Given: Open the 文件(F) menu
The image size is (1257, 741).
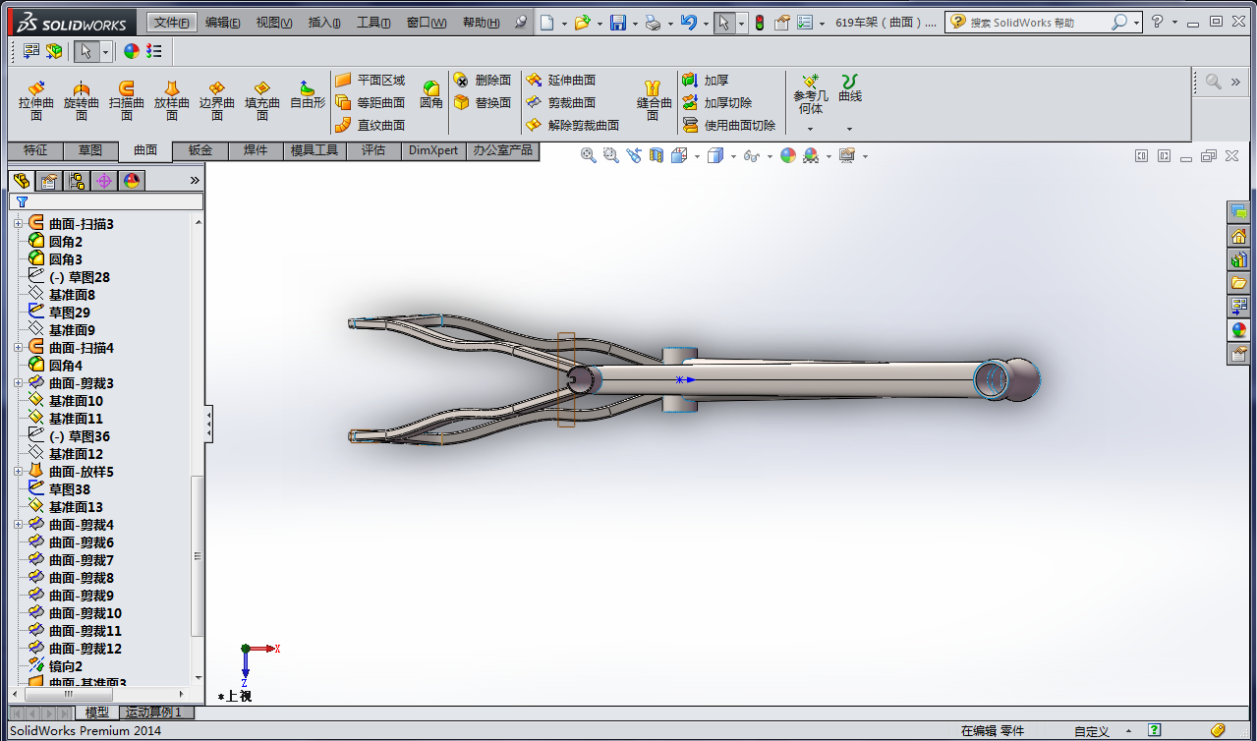Looking at the screenshot, I should coord(172,23).
